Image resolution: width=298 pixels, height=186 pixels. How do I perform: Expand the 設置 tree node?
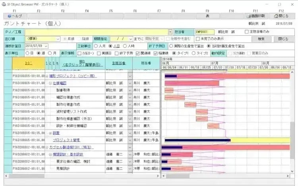coord(50,133)
